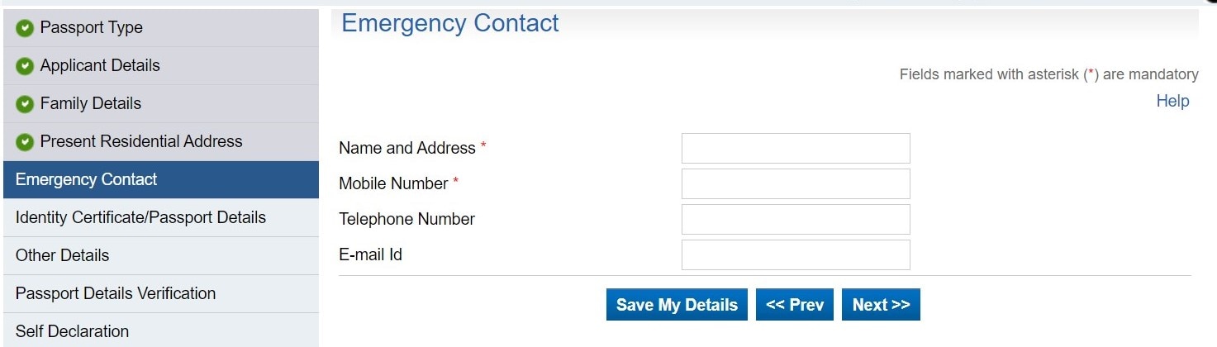Image resolution: width=1217 pixels, height=347 pixels.
Task: Click green checkmark icon beside Passport Type
Action: [25, 28]
